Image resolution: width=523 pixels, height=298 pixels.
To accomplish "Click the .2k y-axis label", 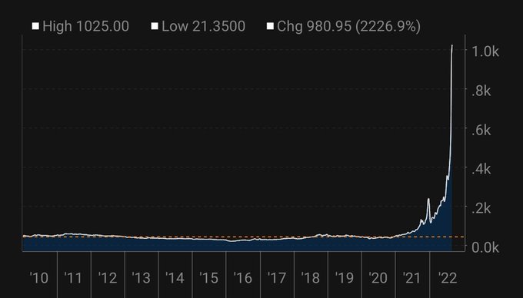I will (481, 208).
